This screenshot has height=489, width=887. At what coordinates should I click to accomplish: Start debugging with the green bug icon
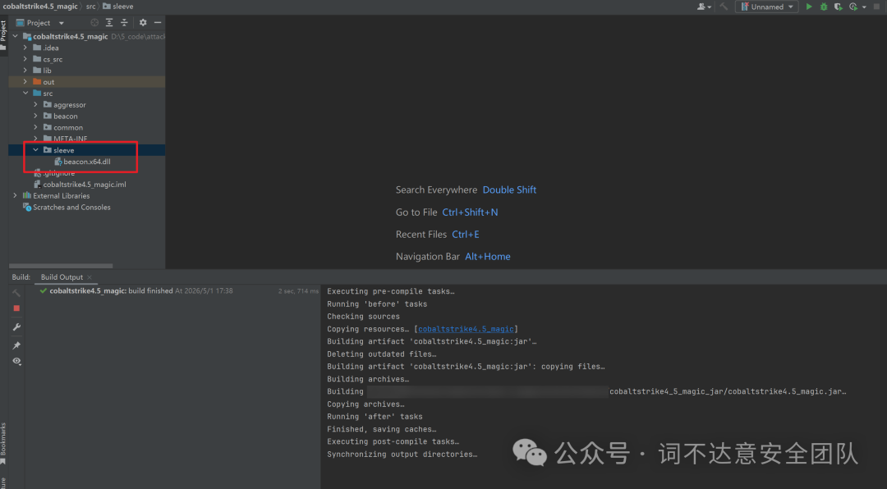click(x=824, y=7)
